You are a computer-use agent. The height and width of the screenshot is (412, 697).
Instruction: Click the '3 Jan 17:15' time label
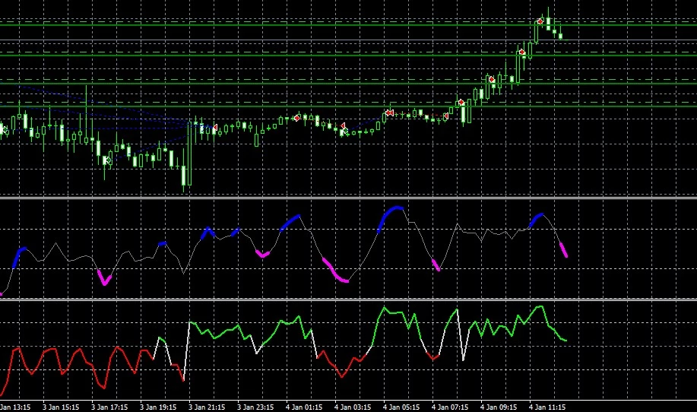pyautogui.click(x=109, y=407)
